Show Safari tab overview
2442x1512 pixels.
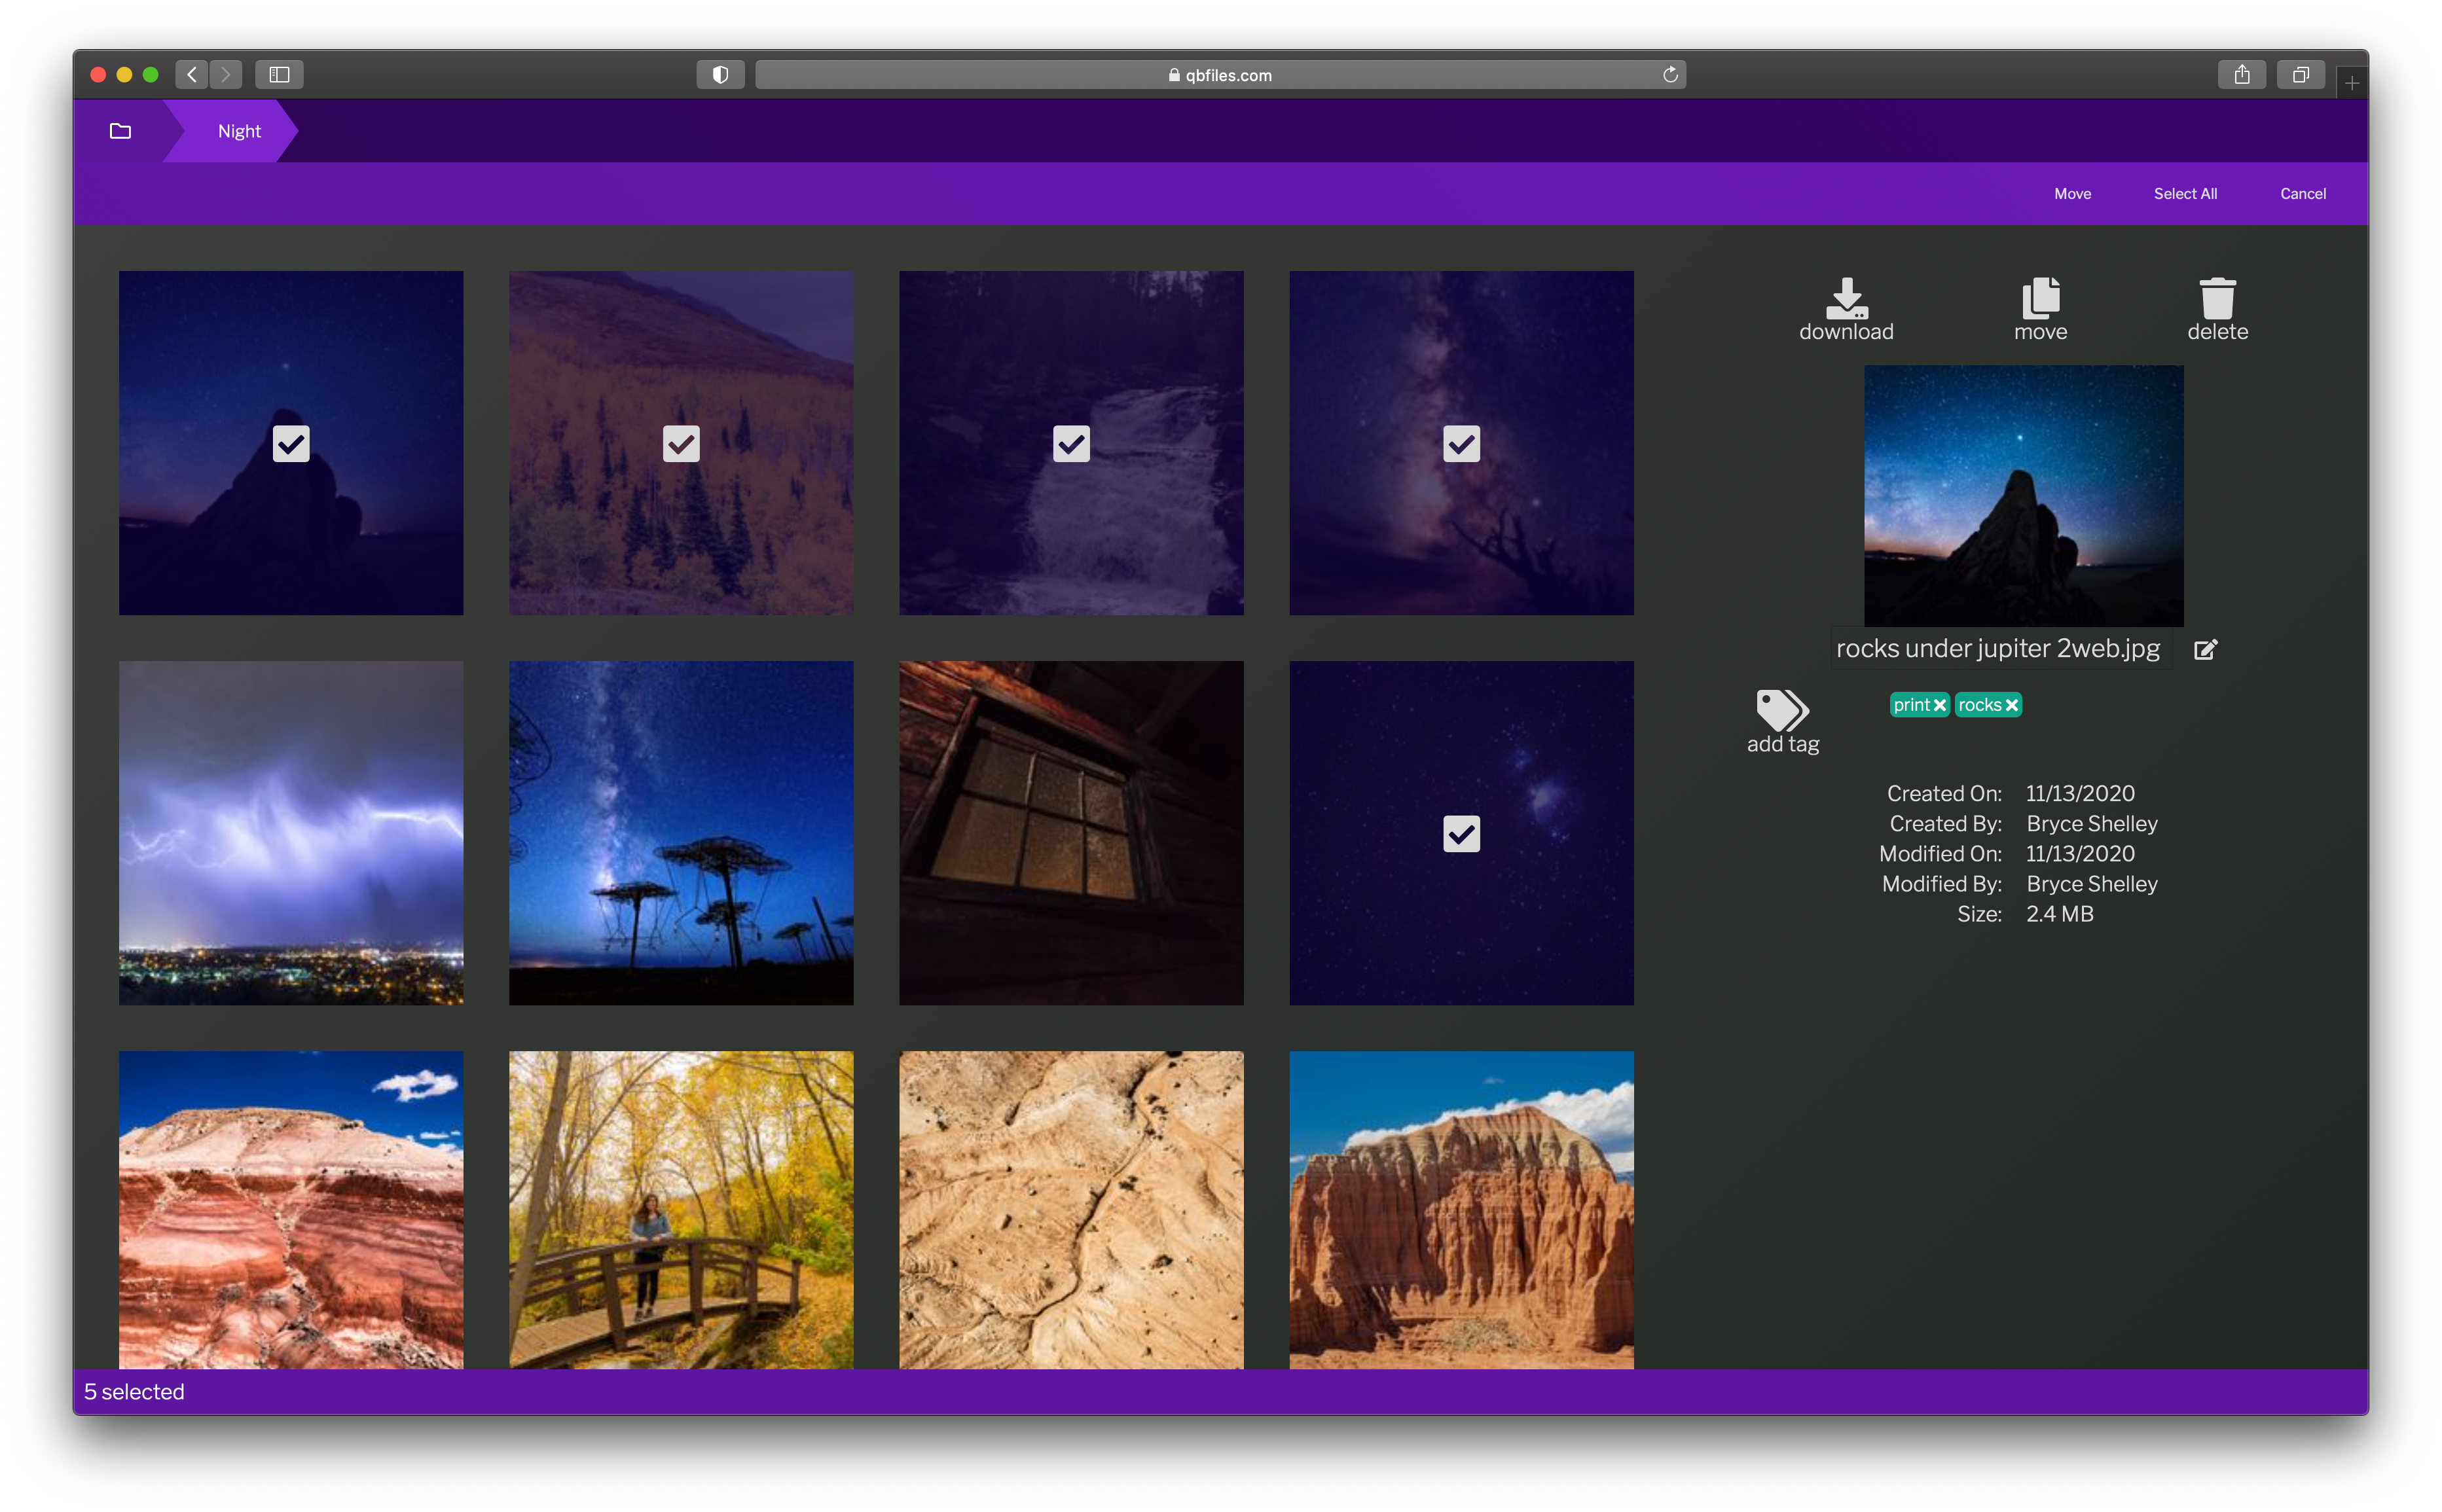coord(2300,74)
